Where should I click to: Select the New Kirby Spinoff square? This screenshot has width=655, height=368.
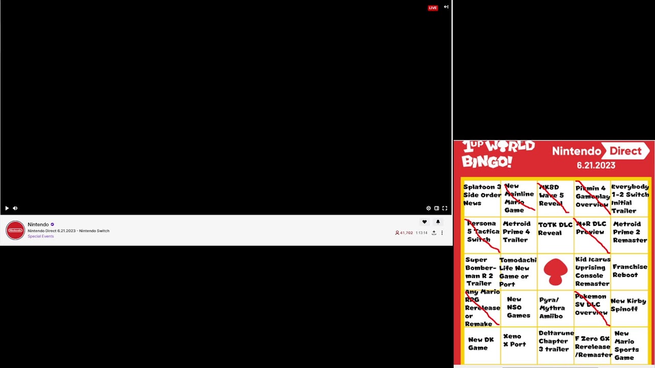[630, 308]
